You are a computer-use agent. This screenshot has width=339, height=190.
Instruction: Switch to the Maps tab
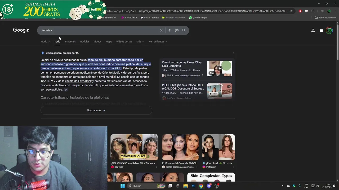pyautogui.click(x=109, y=42)
